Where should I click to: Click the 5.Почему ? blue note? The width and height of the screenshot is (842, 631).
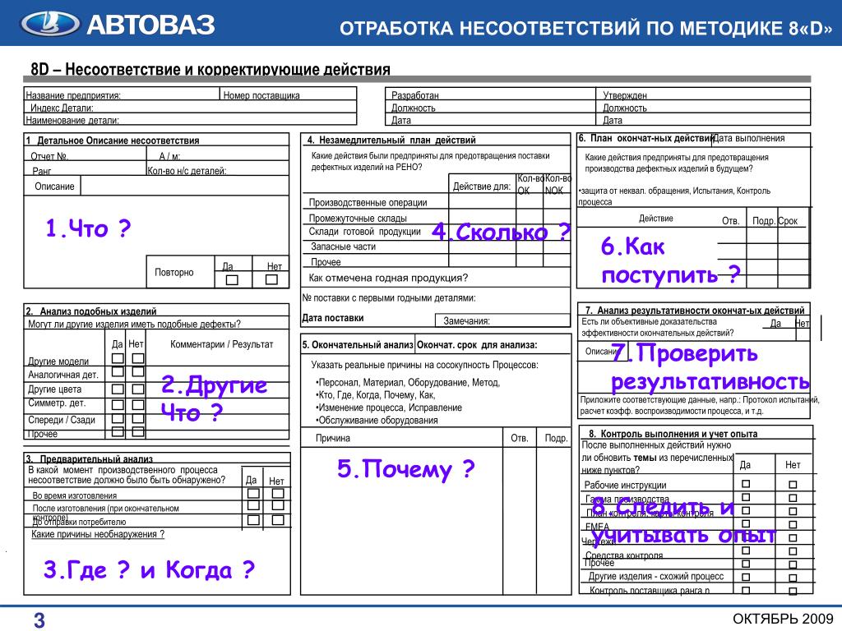[x=406, y=469]
